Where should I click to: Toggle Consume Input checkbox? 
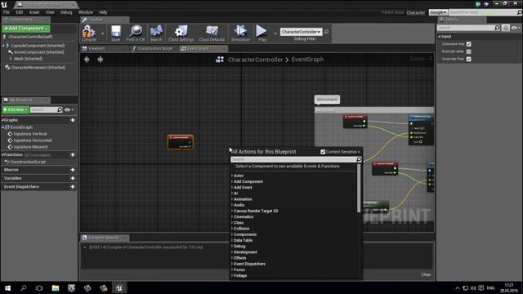pyautogui.click(x=468, y=44)
